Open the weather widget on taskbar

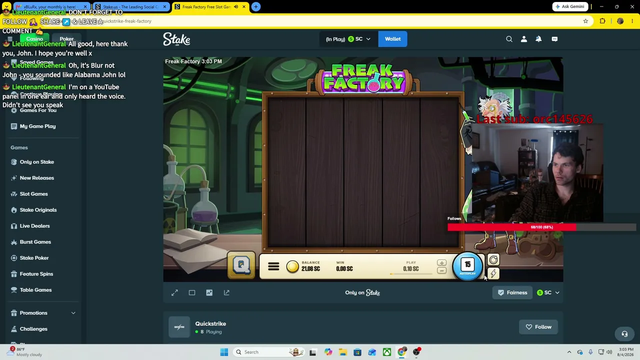(x=25, y=351)
